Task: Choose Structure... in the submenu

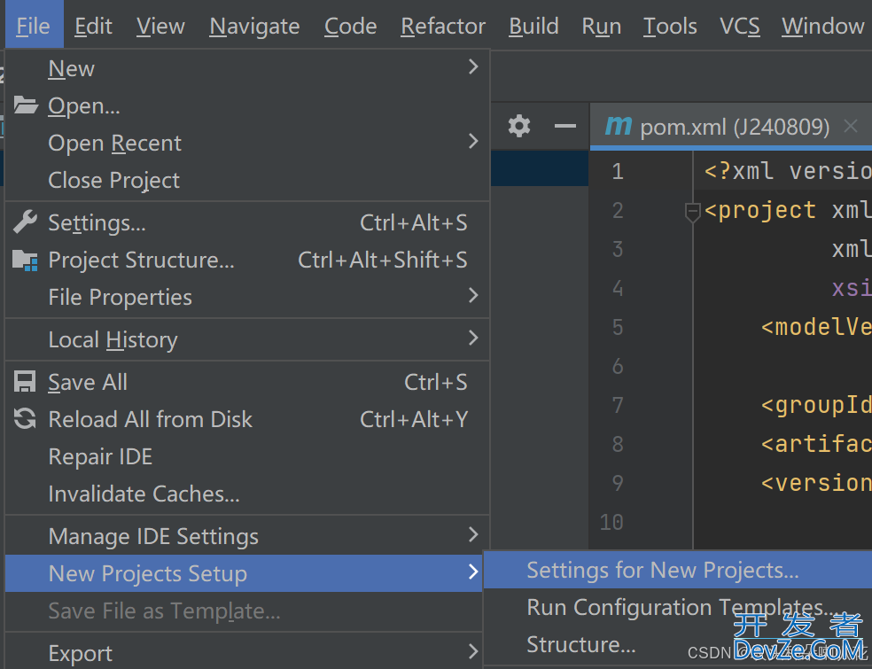Action: tap(678, 644)
